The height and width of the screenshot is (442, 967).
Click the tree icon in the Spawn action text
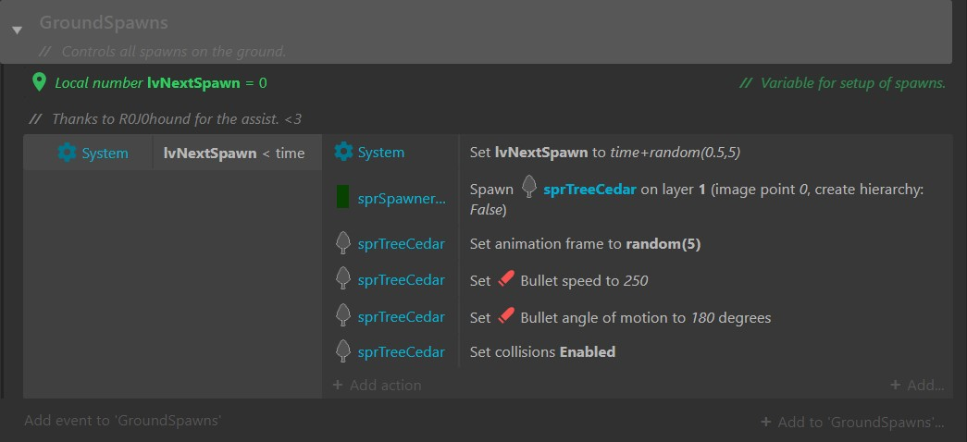[x=528, y=187]
